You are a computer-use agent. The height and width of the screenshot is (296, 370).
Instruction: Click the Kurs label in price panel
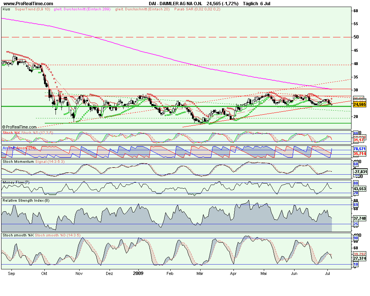coord(6,9)
